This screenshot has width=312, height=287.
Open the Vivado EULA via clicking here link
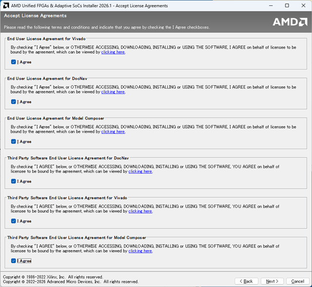pos(113,52)
